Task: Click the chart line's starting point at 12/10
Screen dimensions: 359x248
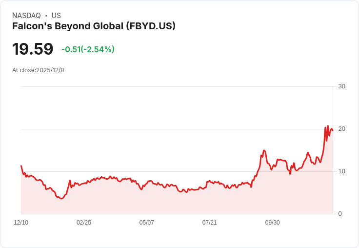Action: point(21,165)
